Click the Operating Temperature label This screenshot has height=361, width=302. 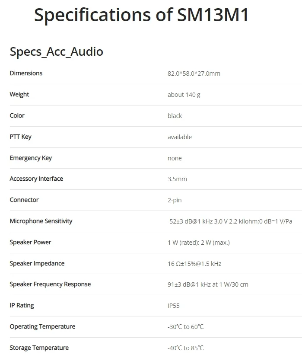pyautogui.click(x=42, y=327)
